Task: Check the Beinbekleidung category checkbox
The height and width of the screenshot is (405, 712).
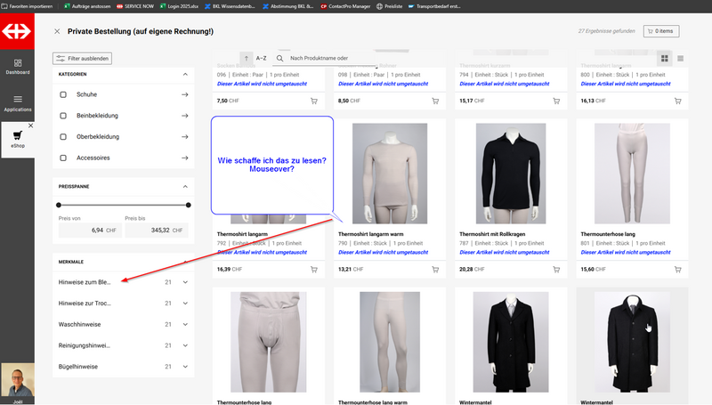Action: pos(63,116)
